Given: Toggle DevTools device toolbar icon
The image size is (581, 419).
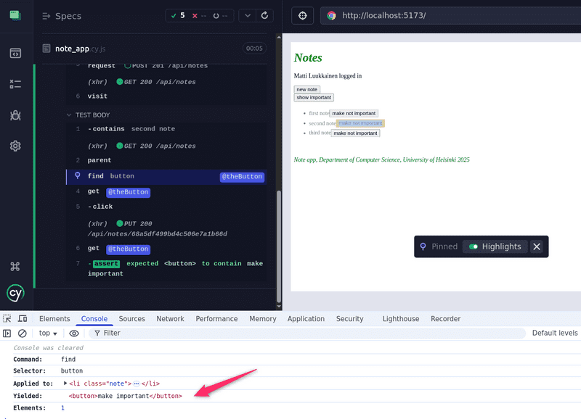Looking at the screenshot, I should click(x=23, y=319).
